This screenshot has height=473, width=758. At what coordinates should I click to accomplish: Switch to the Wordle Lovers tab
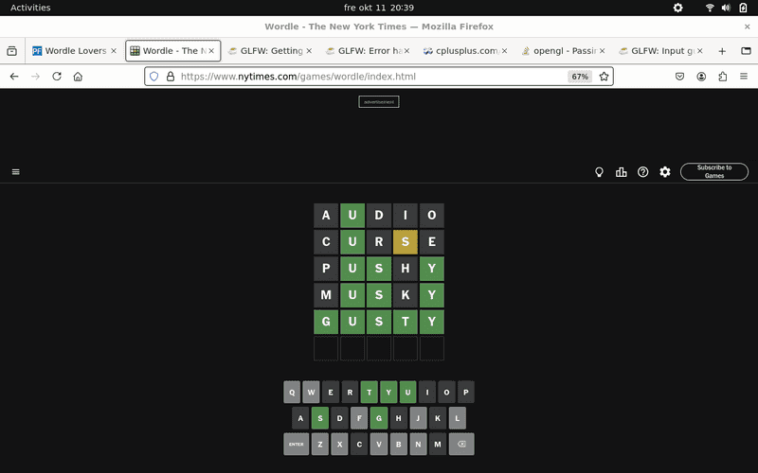[x=75, y=51]
